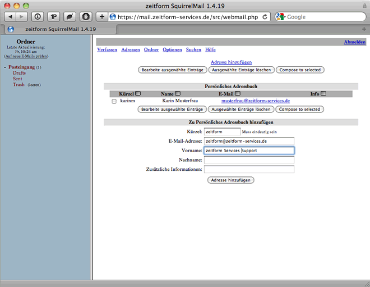Click upper Bearbeite ausgewählte Einträge button
Screen dimensions: 370x287
pyautogui.click(x=173, y=70)
